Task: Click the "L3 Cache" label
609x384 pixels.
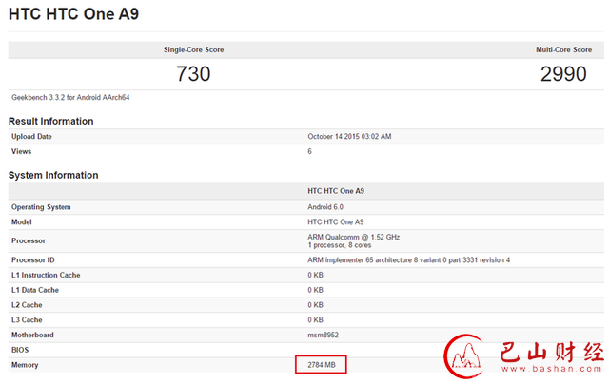Action: tap(27, 320)
